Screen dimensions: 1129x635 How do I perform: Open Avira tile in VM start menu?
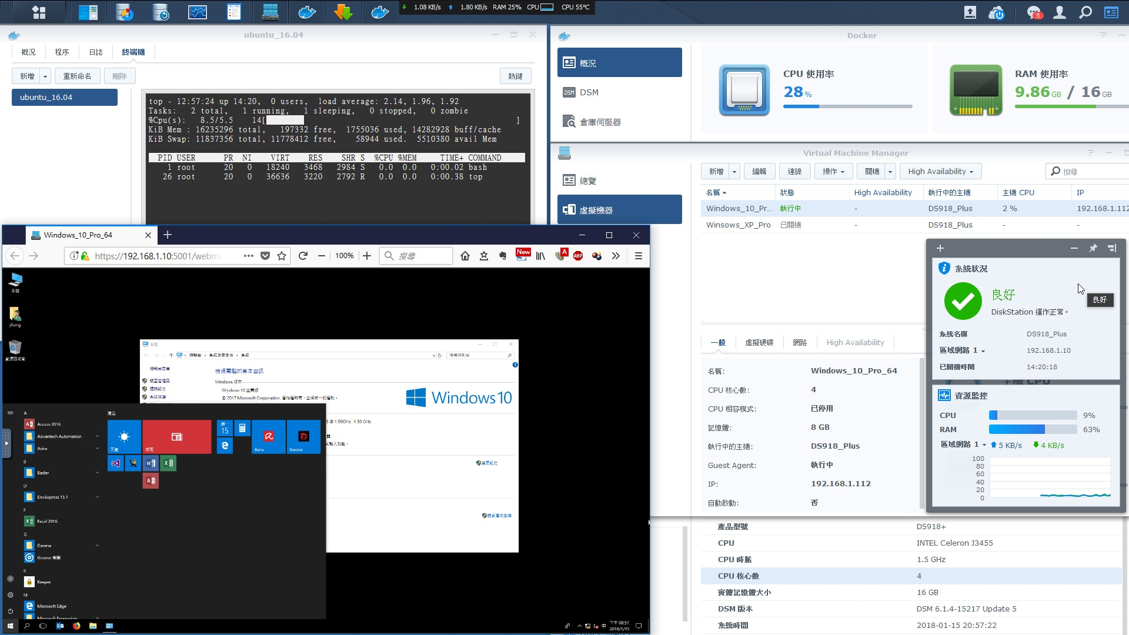[269, 436]
